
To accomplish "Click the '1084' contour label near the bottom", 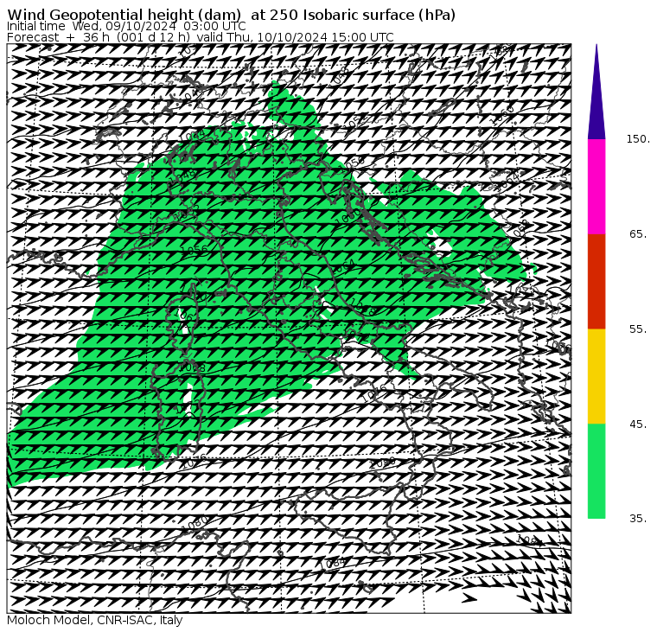I will 333,564.
